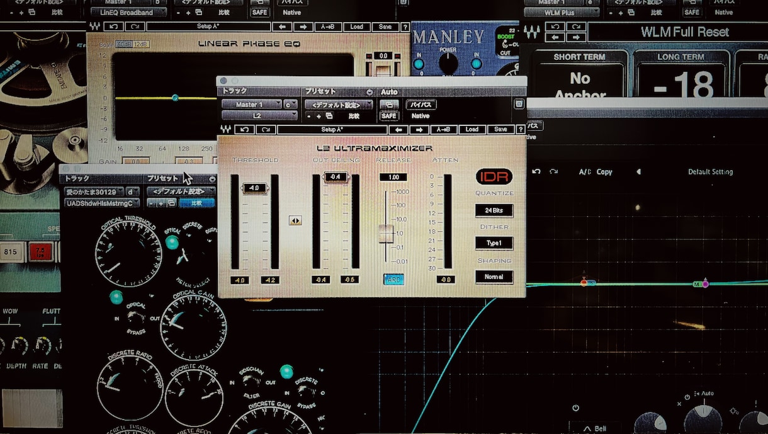Click the -0.6 value under right ceiling meter
This screenshot has height=434, width=768.
coord(350,280)
